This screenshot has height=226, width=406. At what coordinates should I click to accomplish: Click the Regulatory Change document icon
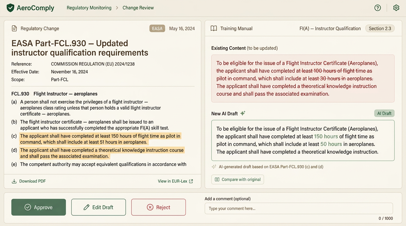coord(14,29)
